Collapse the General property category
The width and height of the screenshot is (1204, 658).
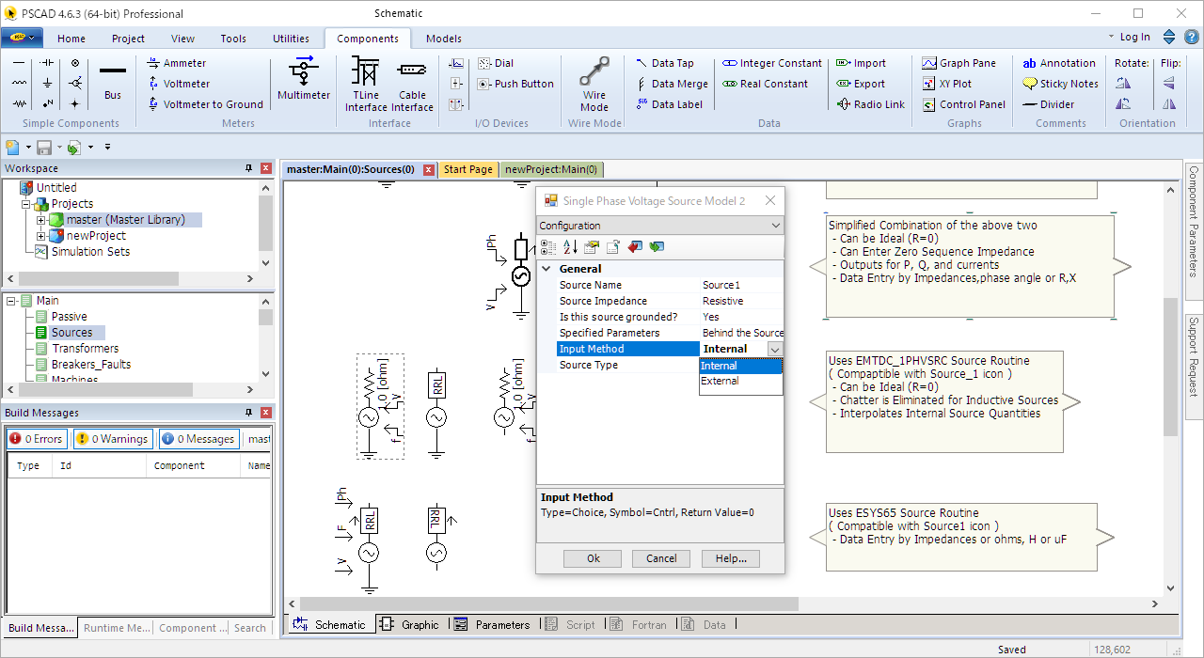tap(547, 269)
